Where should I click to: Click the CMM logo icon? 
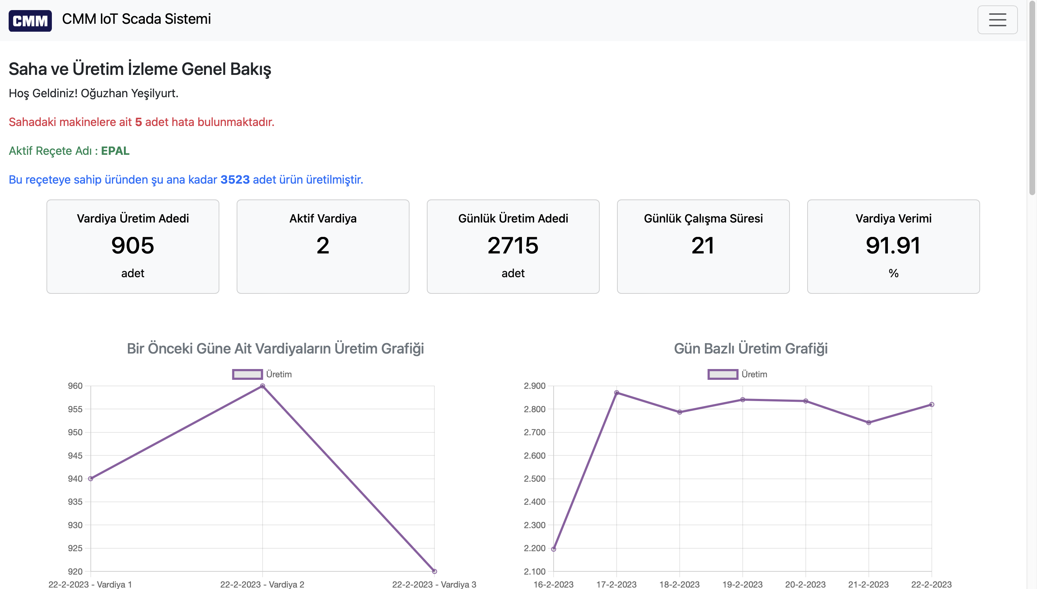point(30,20)
